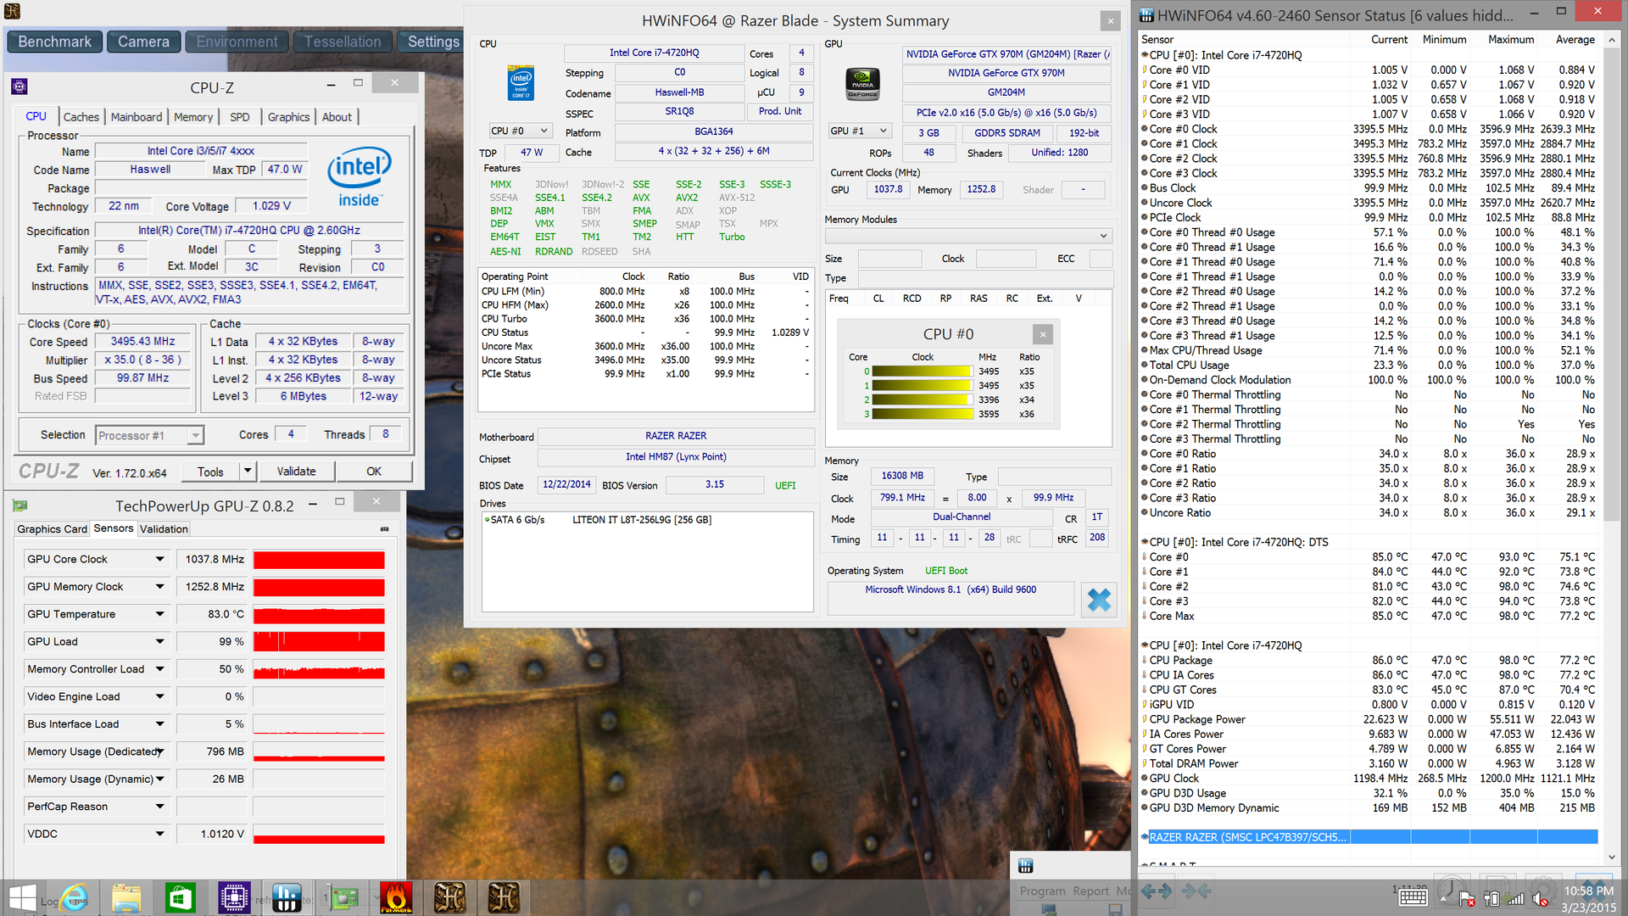Open the Windows Store taskbar icon
The width and height of the screenshot is (1628, 916).
[x=180, y=897]
